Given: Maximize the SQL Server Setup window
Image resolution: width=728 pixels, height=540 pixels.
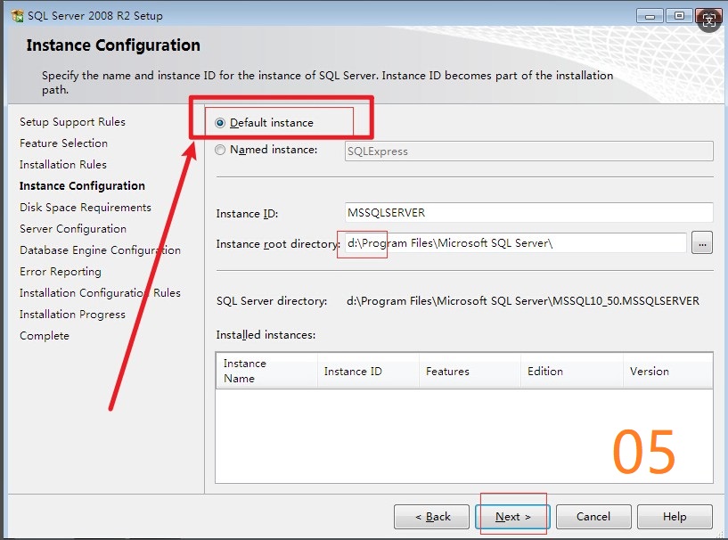Looking at the screenshot, I should pos(679,15).
